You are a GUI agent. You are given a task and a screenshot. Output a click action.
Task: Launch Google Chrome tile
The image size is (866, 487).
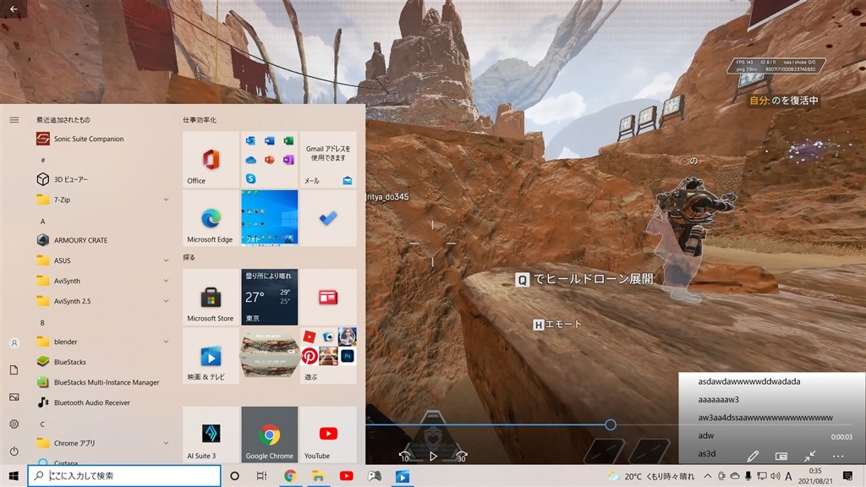[x=270, y=435]
